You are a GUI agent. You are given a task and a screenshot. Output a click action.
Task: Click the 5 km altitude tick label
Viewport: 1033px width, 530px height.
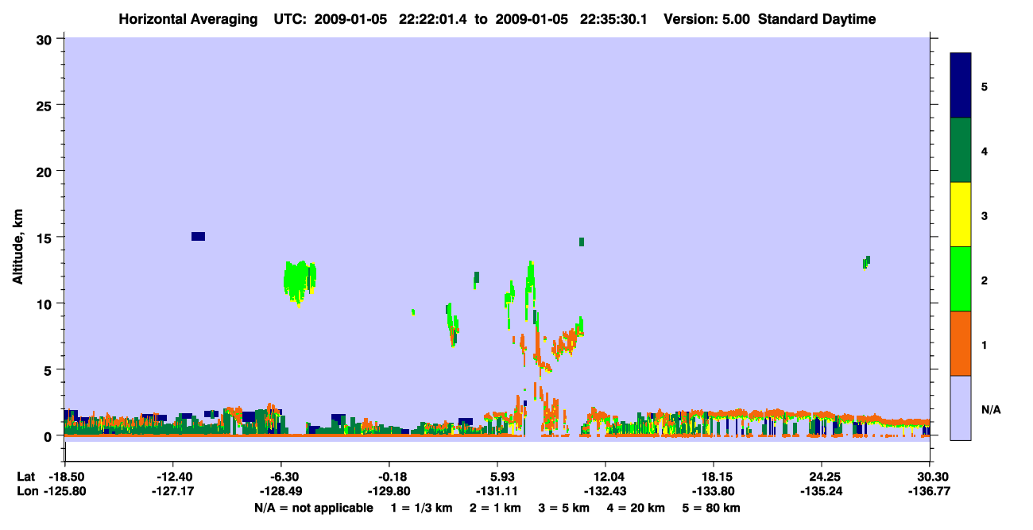[49, 369]
